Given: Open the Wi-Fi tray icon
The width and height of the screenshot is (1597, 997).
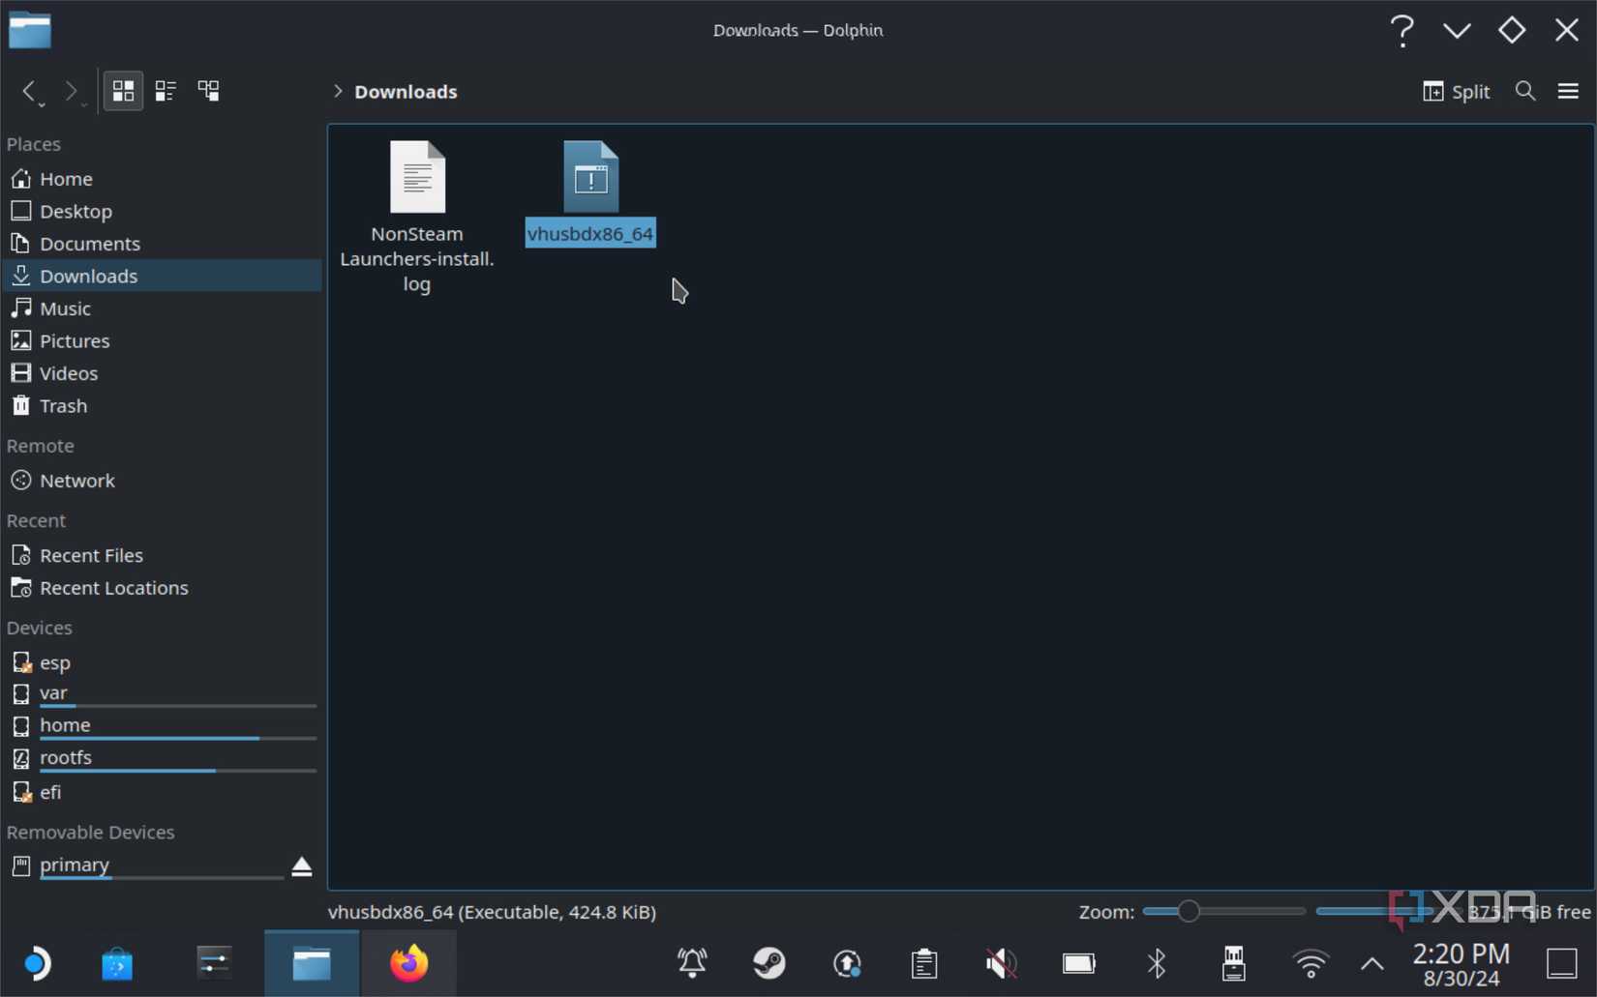Looking at the screenshot, I should (1311, 963).
